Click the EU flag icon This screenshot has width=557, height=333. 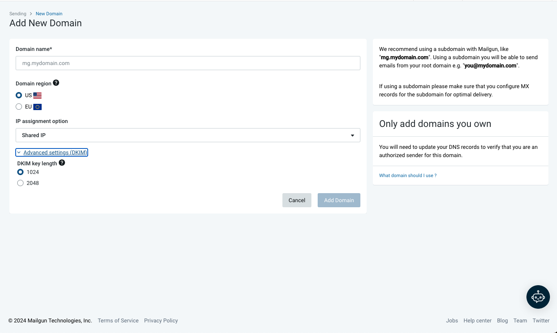[37, 106]
